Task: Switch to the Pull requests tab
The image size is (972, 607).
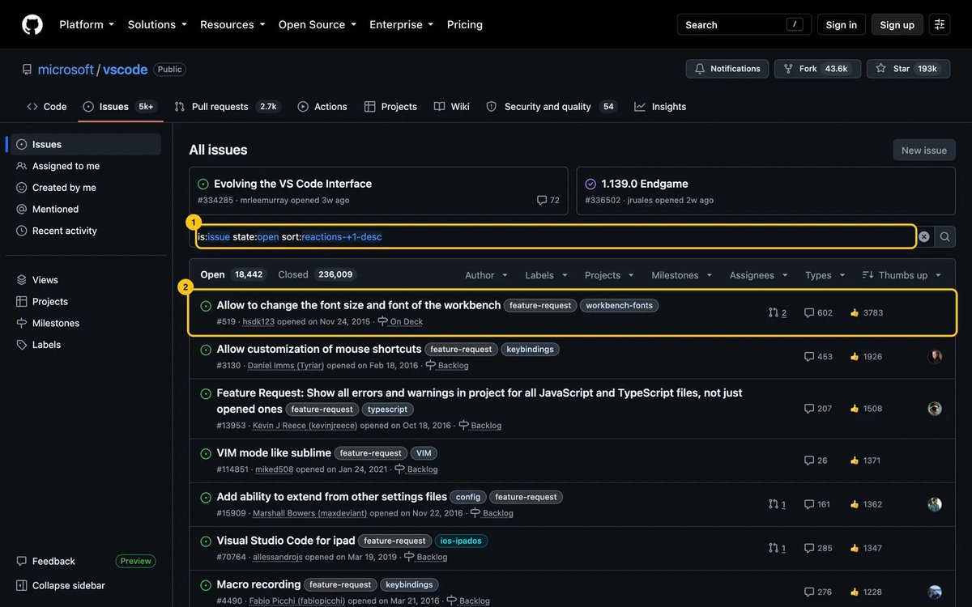Action: click(227, 106)
